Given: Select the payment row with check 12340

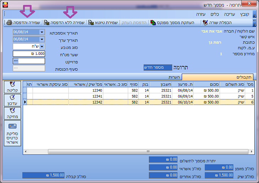Looking at the screenshot, I should click(x=142, y=90).
